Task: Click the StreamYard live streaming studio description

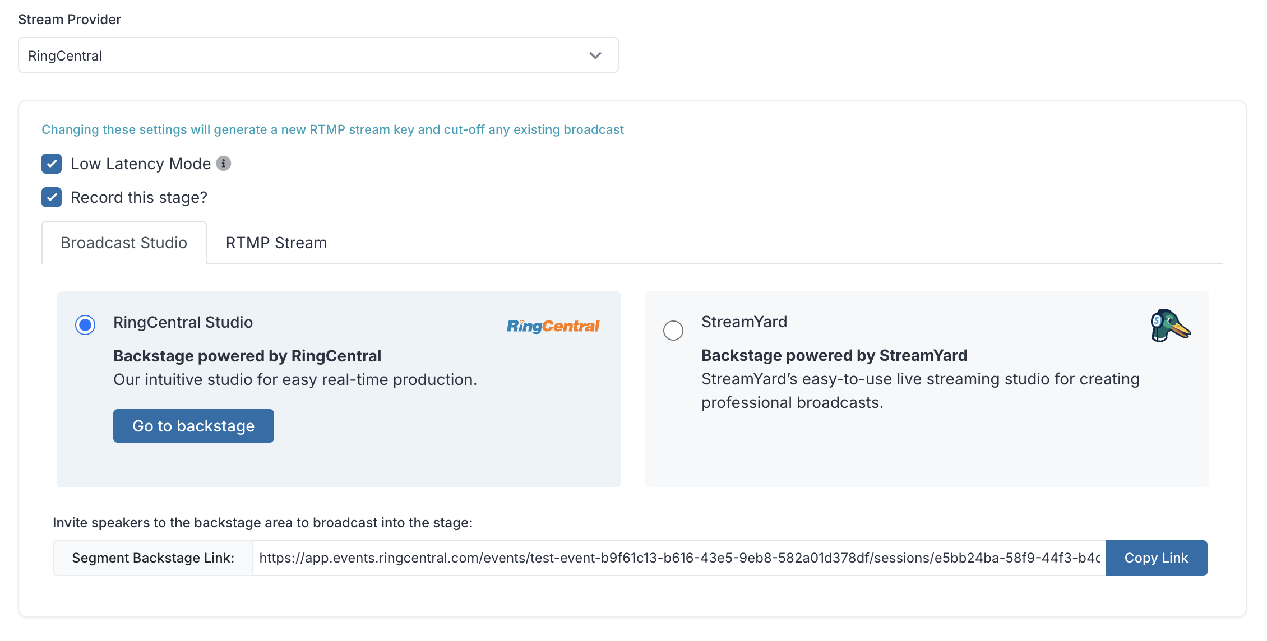Action: 921,391
